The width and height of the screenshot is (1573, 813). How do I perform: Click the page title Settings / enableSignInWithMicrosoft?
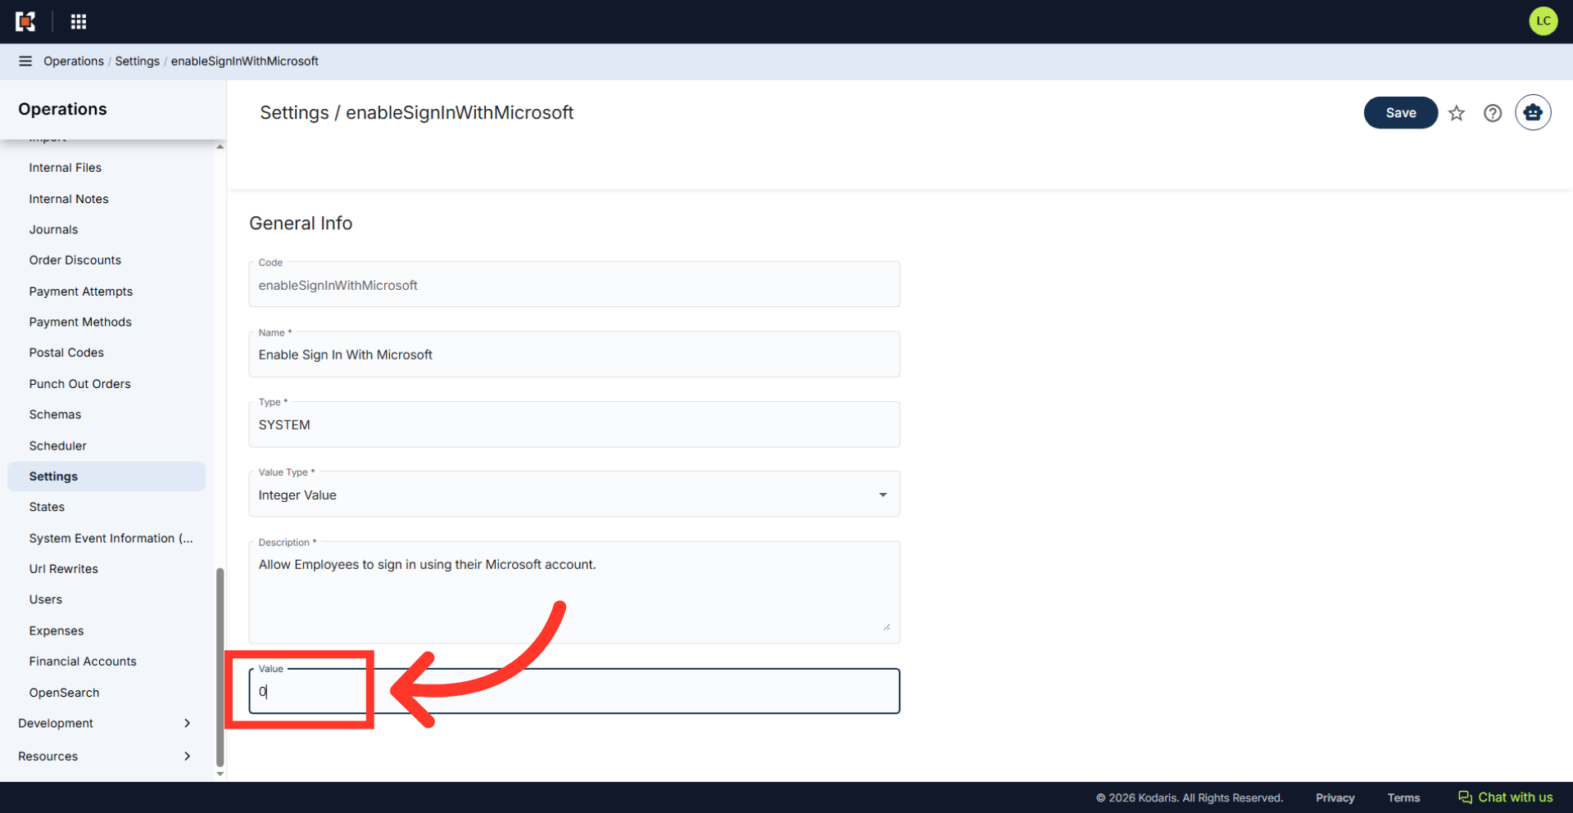pos(416,113)
